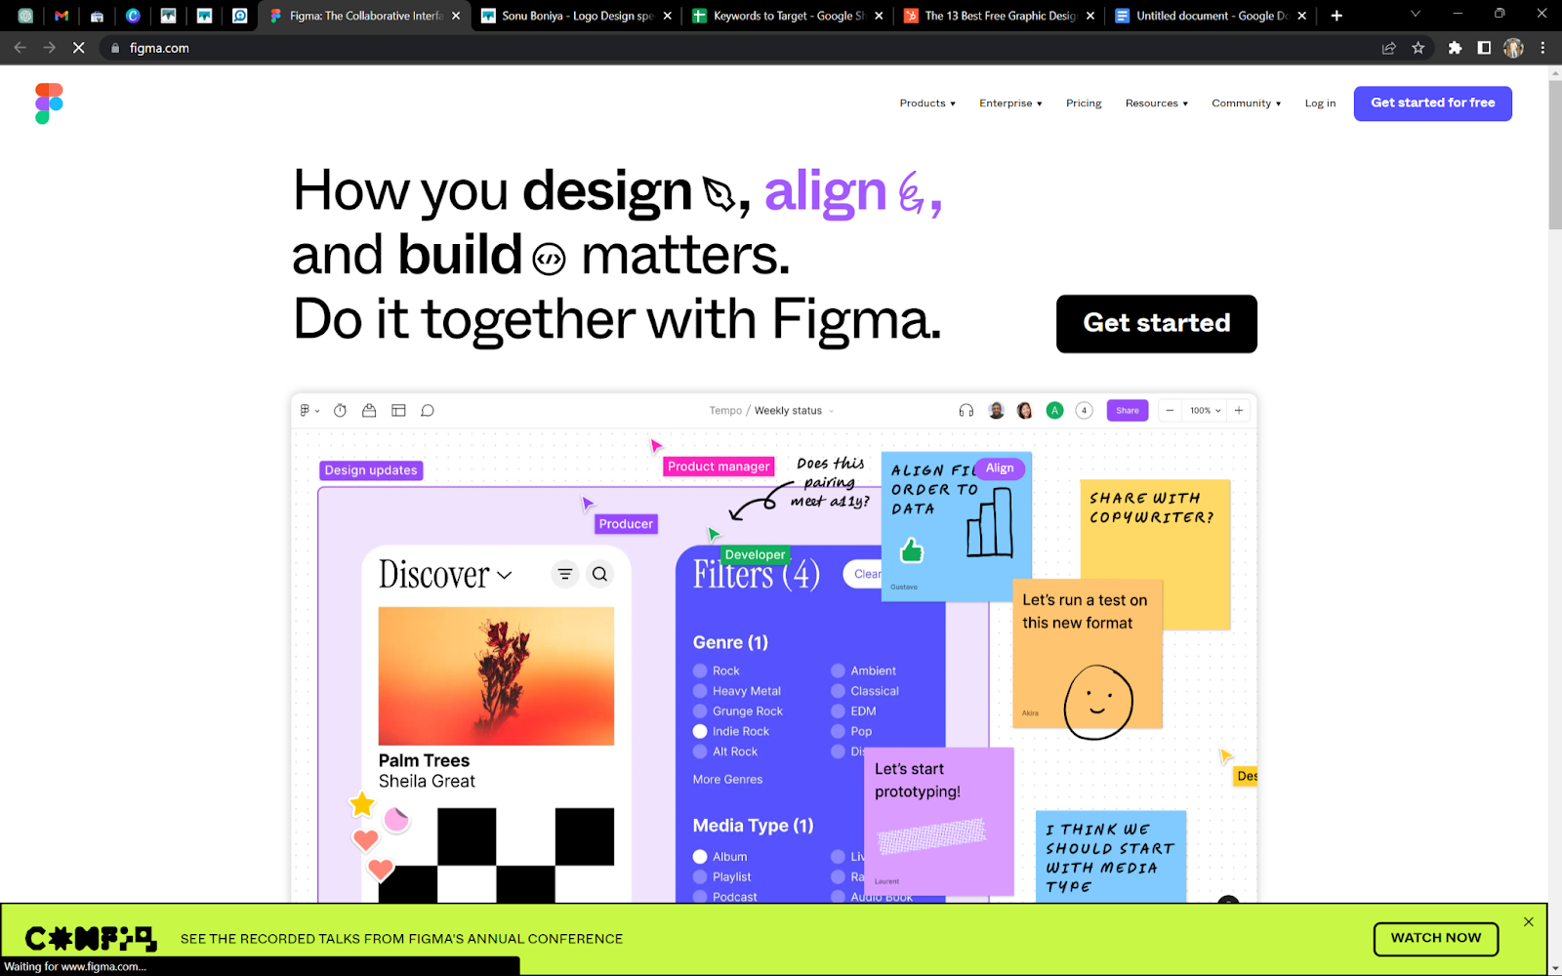Close the Figma browser tab
Viewport: 1562px width, 976px height.
(456, 16)
